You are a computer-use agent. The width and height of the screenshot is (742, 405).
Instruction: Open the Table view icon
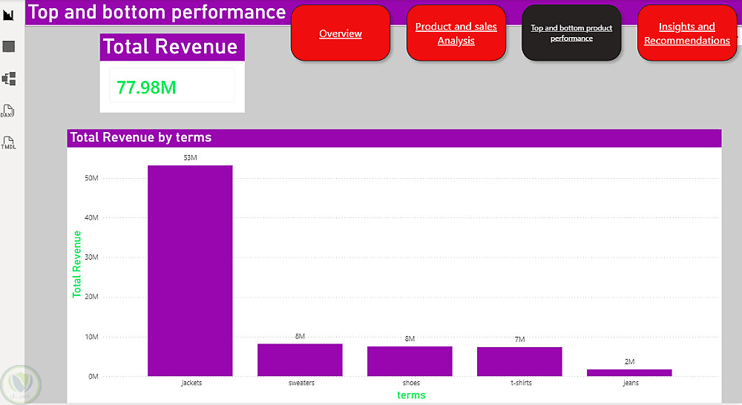click(9, 47)
